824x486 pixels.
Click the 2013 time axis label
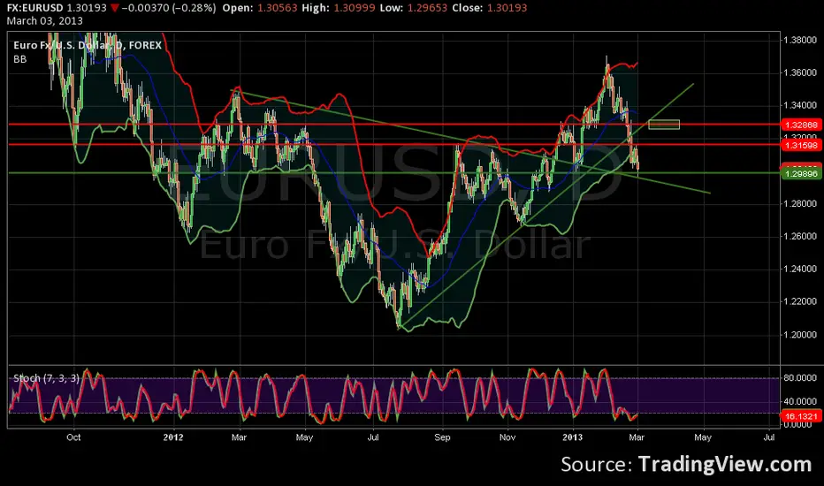pos(572,437)
